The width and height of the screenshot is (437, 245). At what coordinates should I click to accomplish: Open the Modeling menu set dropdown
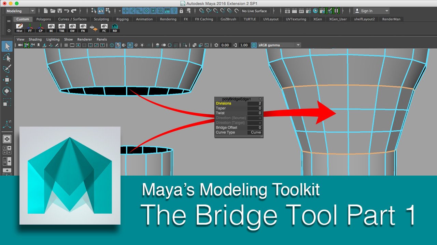(x=20, y=11)
